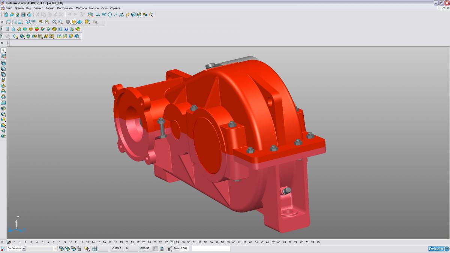Viewport: 450px width, 253px height.
Task: Open the Файл menu
Action: [x=9, y=8]
